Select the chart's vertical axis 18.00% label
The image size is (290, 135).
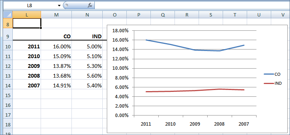pos(120,31)
